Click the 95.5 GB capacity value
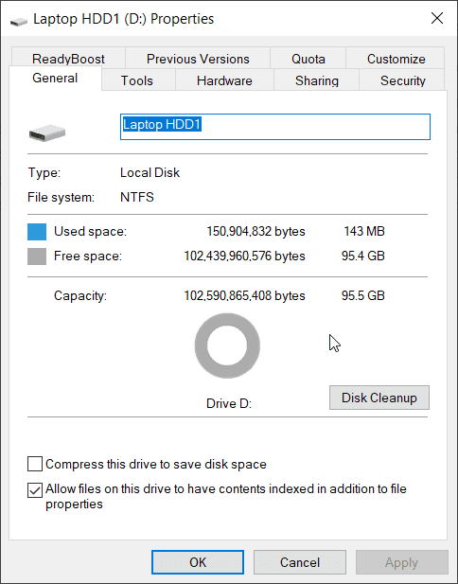Viewport: 458px width, 584px height. click(363, 295)
